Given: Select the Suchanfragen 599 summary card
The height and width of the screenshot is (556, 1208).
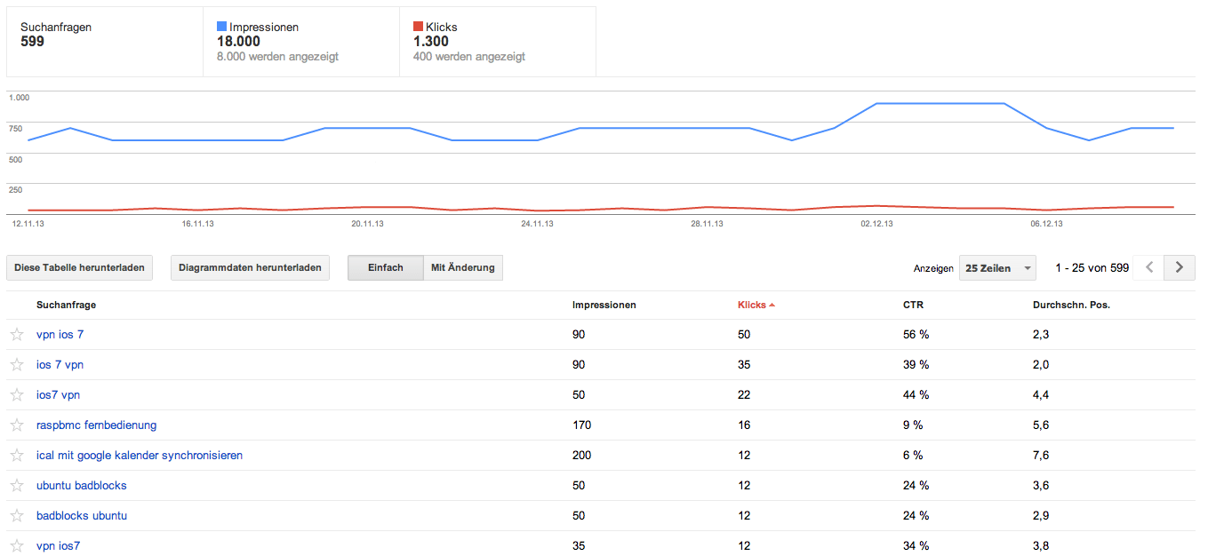Looking at the screenshot, I should [x=105, y=42].
